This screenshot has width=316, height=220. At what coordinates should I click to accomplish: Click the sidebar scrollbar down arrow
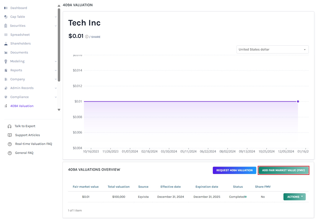click(59, 110)
